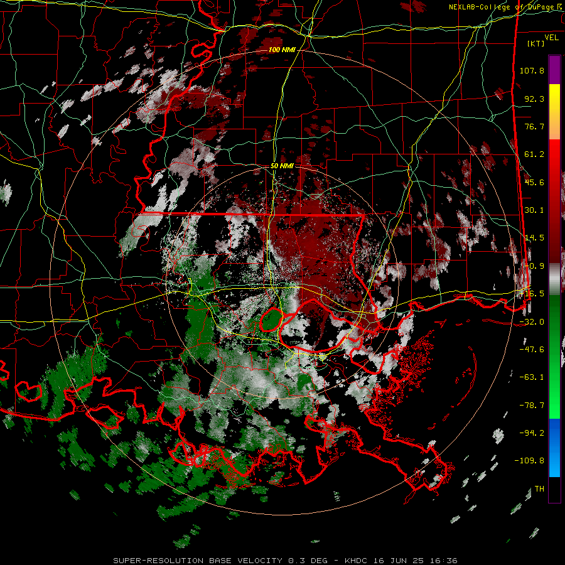The image size is (565, 565).
Task: Click the VEL legend title
Action: pyautogui.click(x=551, y=37)
